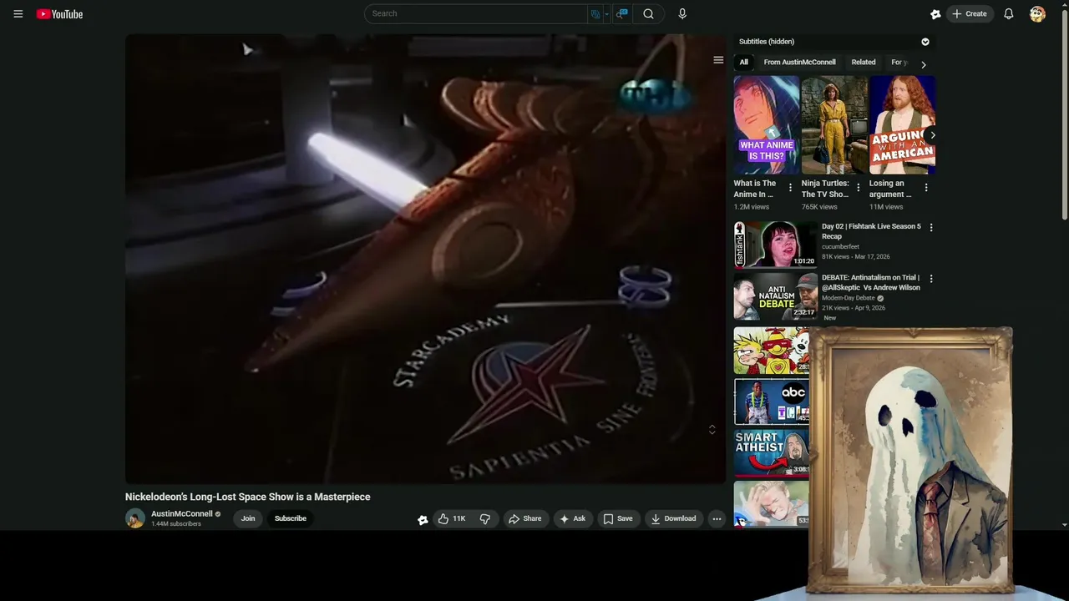Select the All filter chip
This screenshot has height=601, width=1069.
coord(743,63)
